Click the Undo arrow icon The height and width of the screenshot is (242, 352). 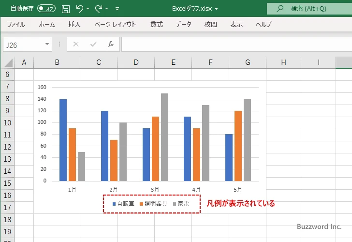(80, 8)
